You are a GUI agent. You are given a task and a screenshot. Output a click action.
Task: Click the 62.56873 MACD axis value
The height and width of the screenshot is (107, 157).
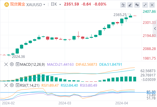pos(148,71)
